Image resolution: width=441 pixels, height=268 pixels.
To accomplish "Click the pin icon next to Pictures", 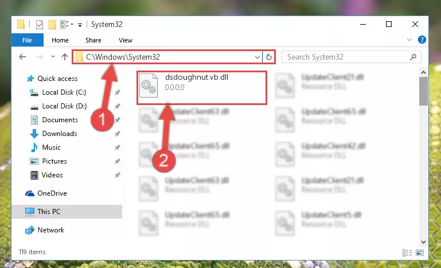I will 118,161.
